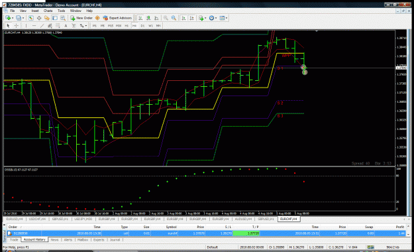Open MetaEditor yellow diamond icon
The height and width of the screenshot is (252, 414).
tap(97, 18)
